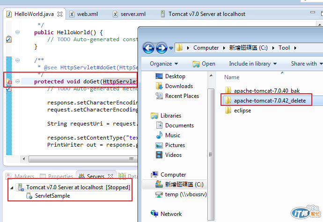
Task: Select the eclipse folder
Action: pos(238,110)
